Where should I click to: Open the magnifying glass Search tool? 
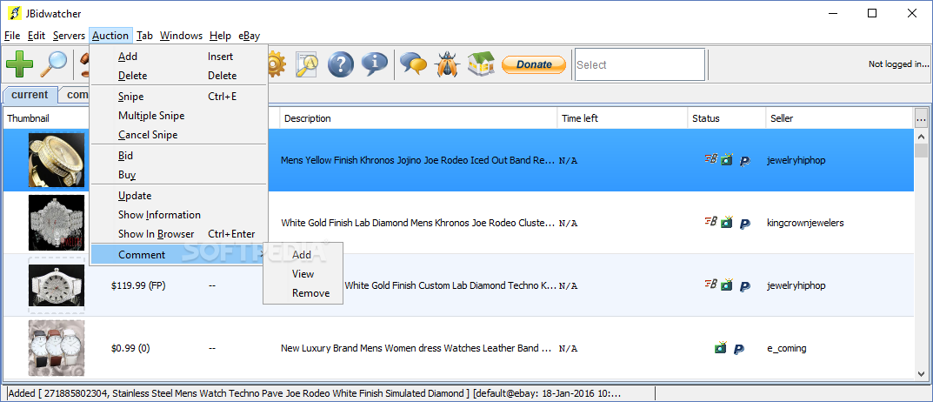tap(54, 64)
